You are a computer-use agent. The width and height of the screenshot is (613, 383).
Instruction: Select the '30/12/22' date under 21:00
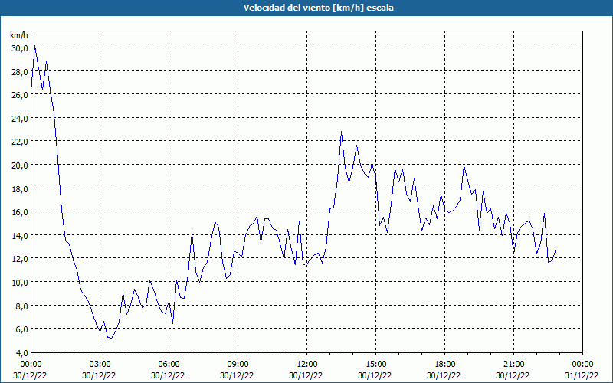coord(513,375)
